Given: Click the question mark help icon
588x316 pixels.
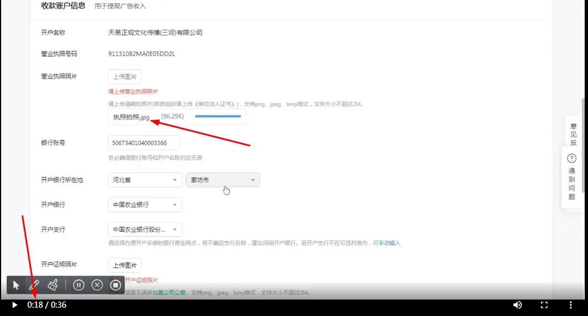Looking at the screenshot, I should 571,159.
